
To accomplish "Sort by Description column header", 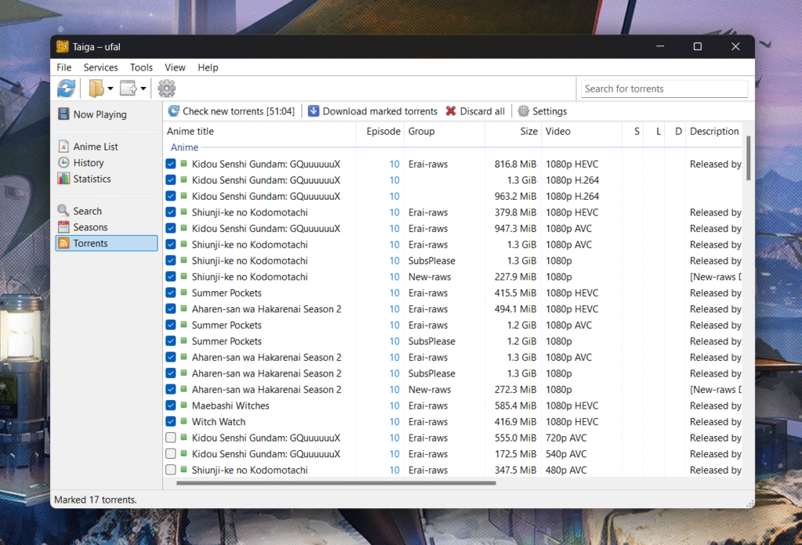I will (714, 132).
